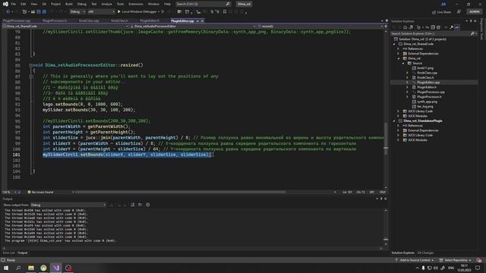Click the notification icon at the status bar's right end
This screenshot has height=273, width=486.
tap(479, 260)
